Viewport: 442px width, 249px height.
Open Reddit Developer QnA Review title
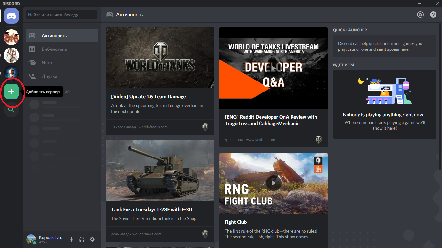click(271, 120)
